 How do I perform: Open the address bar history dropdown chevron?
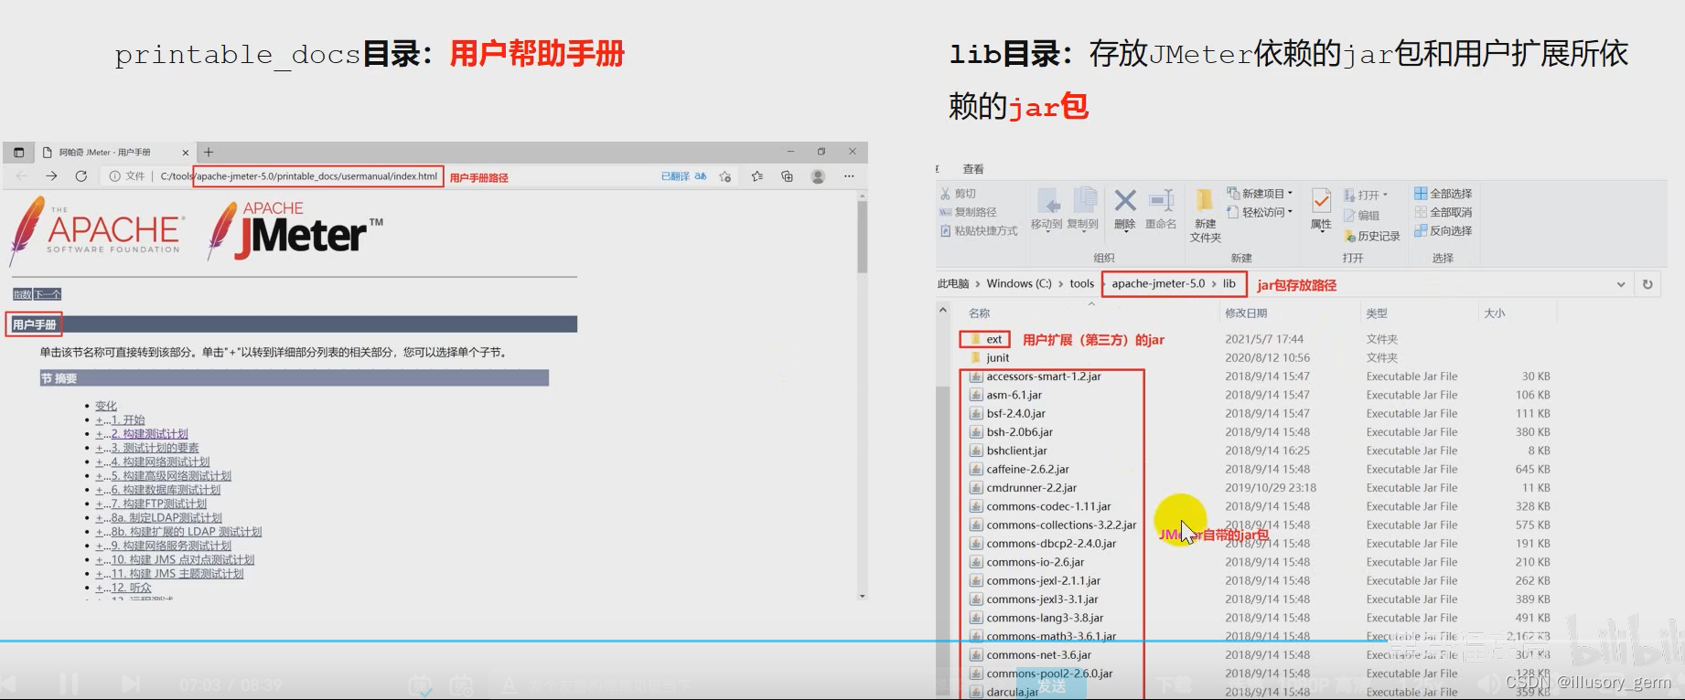1621,284
